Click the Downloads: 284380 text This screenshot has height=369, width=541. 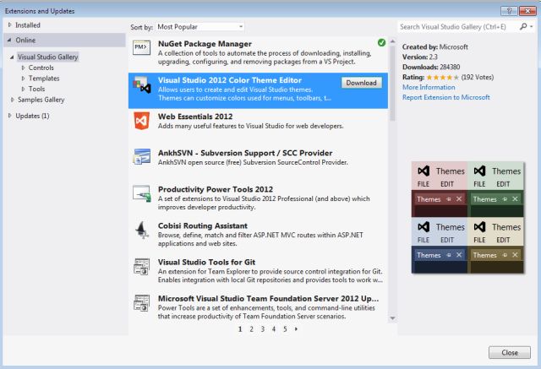point(431,67)
